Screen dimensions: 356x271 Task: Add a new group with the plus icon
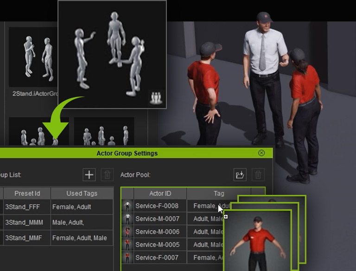click(x=89, y=175)
